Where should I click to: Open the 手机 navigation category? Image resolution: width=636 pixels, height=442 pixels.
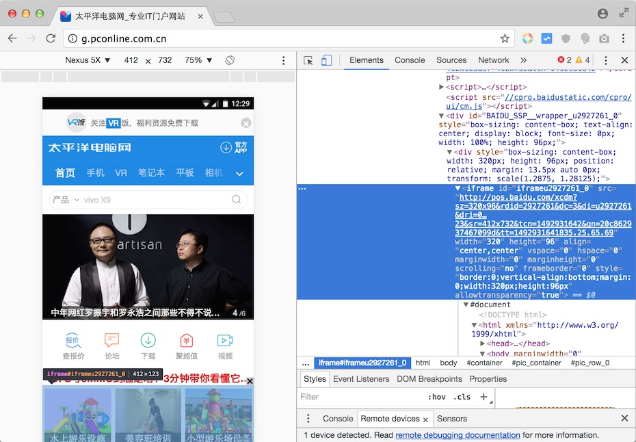pos(95,173)
